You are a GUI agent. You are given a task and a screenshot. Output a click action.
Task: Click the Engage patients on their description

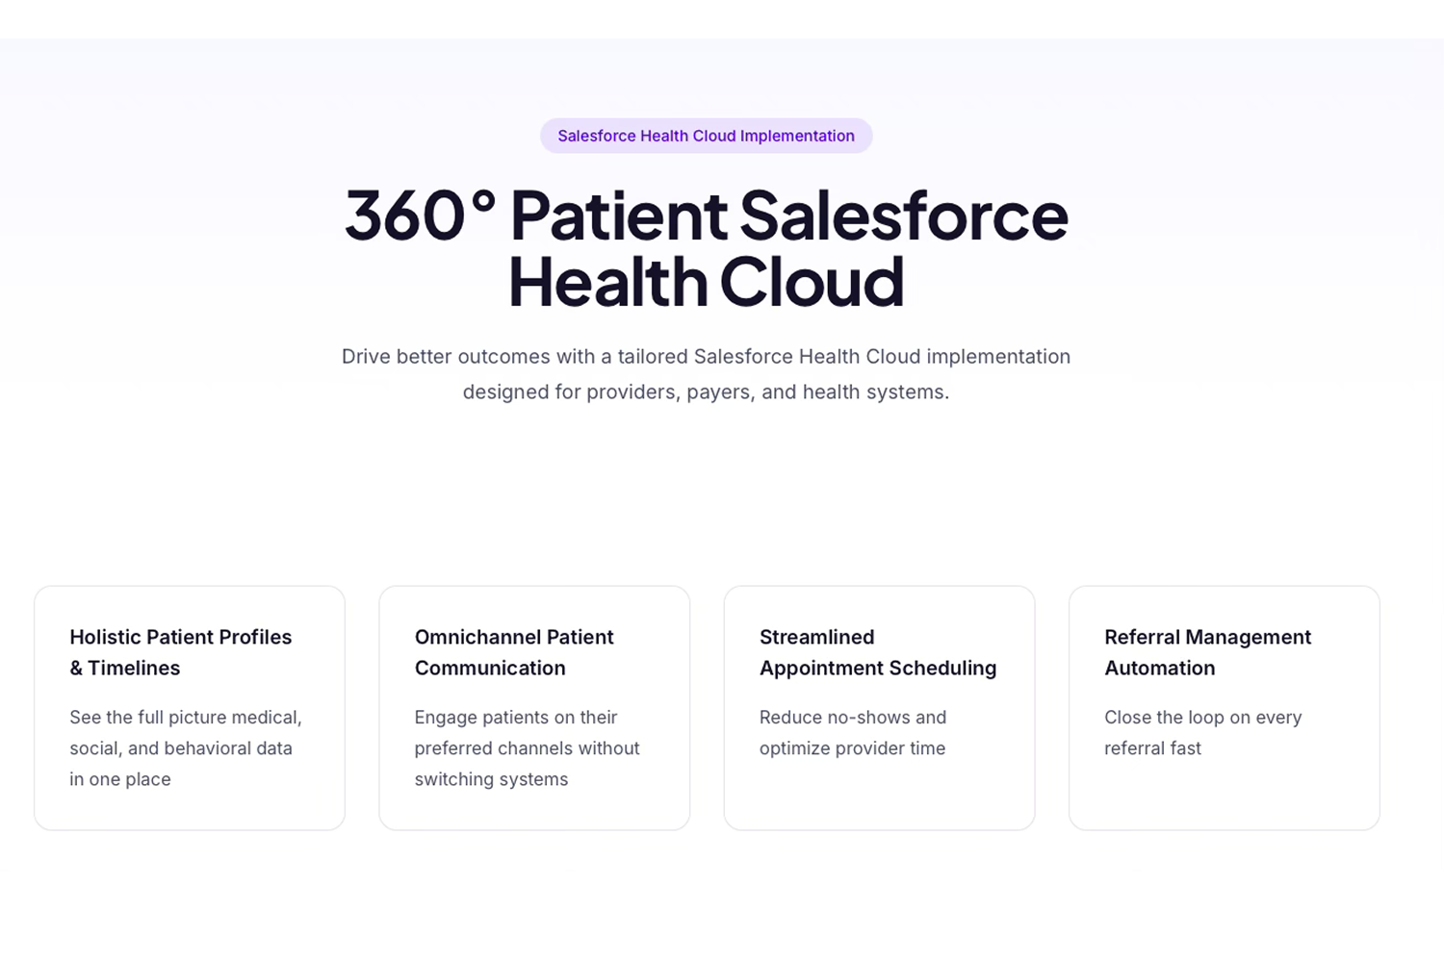point(527,747)
